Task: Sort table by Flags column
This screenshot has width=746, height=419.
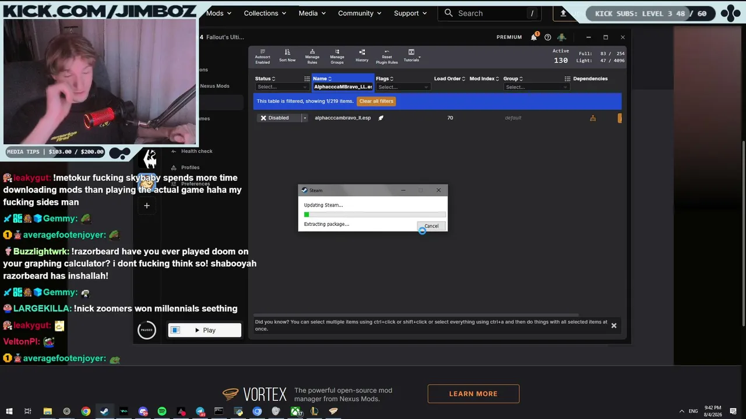Action: [385, 79]
